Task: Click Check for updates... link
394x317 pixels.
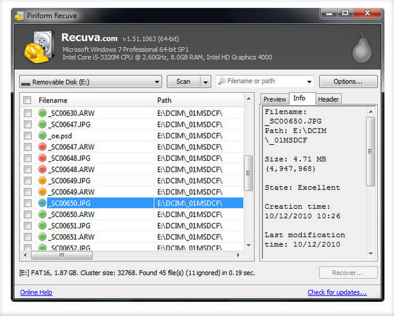Action: 337,292
